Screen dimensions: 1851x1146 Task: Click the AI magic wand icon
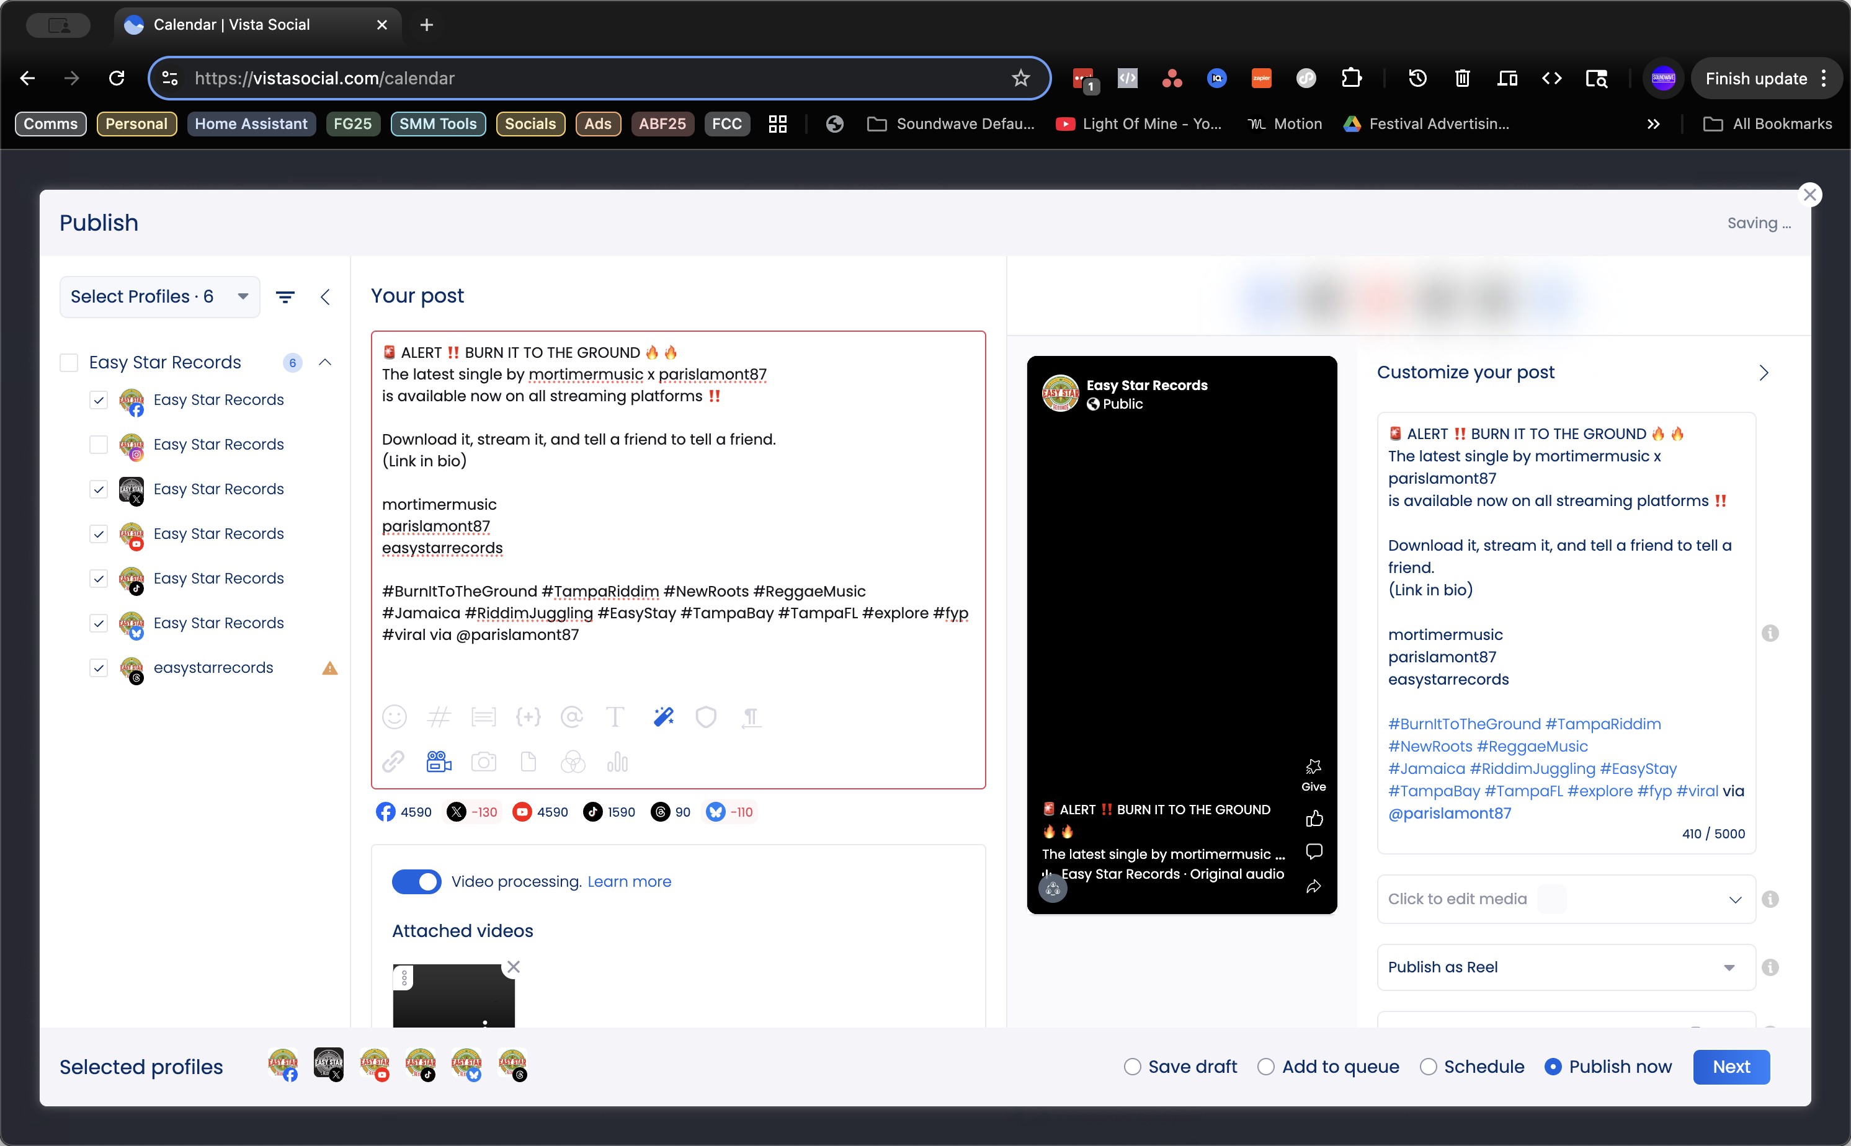pyautogui.click(x=663, y=717)
